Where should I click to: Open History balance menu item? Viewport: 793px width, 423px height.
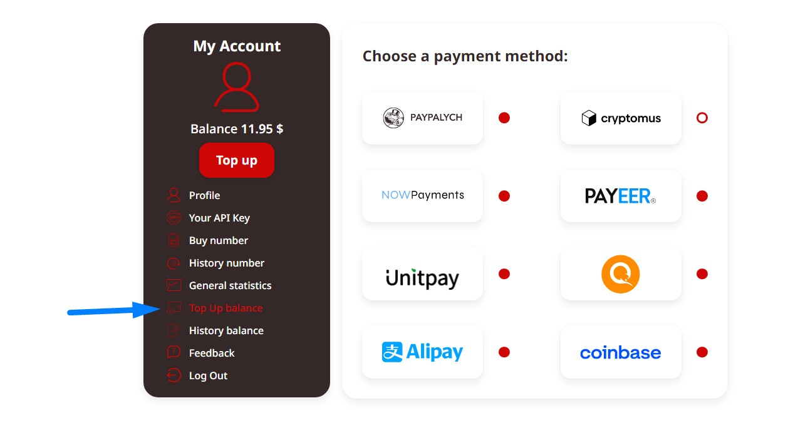click(225, 330)
